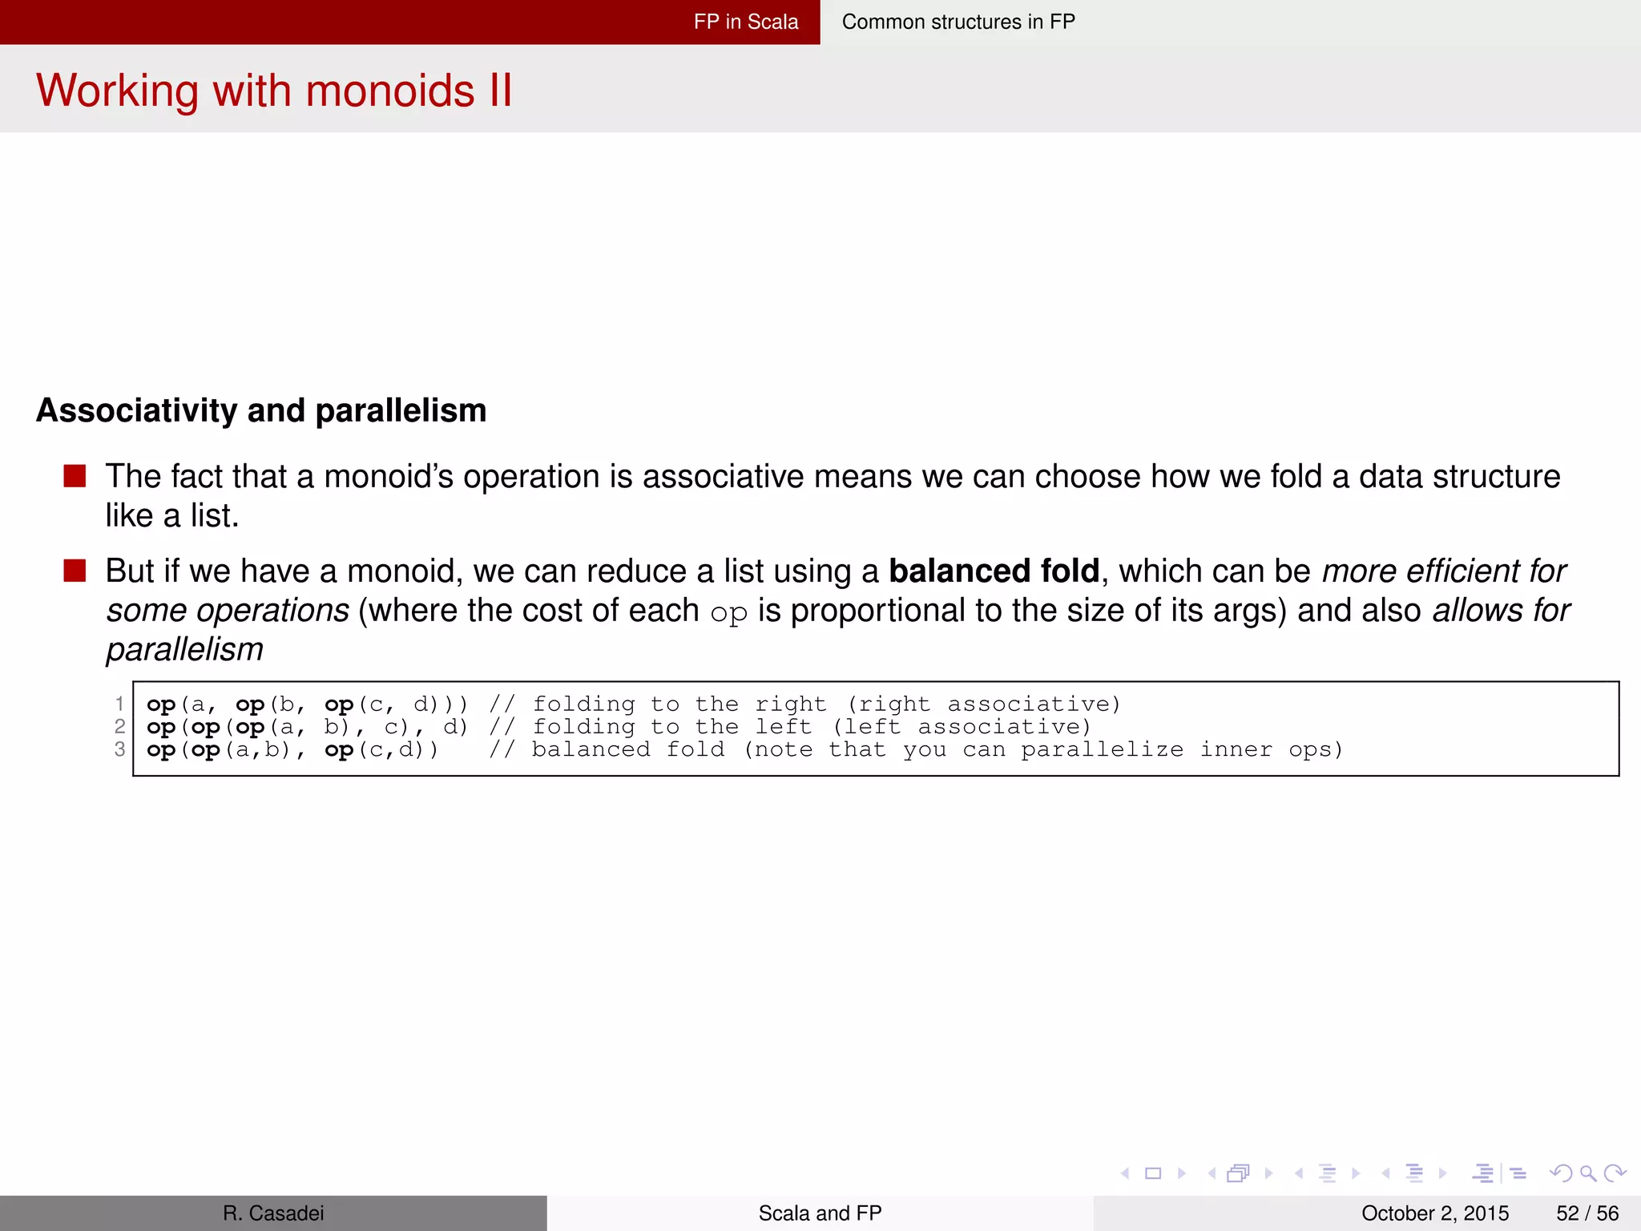The image size is (1641, 1231).
Task: Click the second red square bullet
Action: 75,571
